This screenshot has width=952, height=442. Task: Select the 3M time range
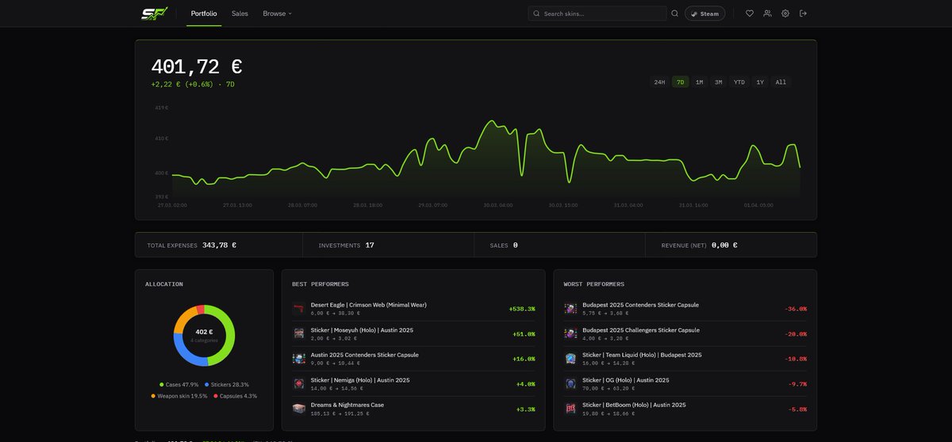tap(718, 82)
